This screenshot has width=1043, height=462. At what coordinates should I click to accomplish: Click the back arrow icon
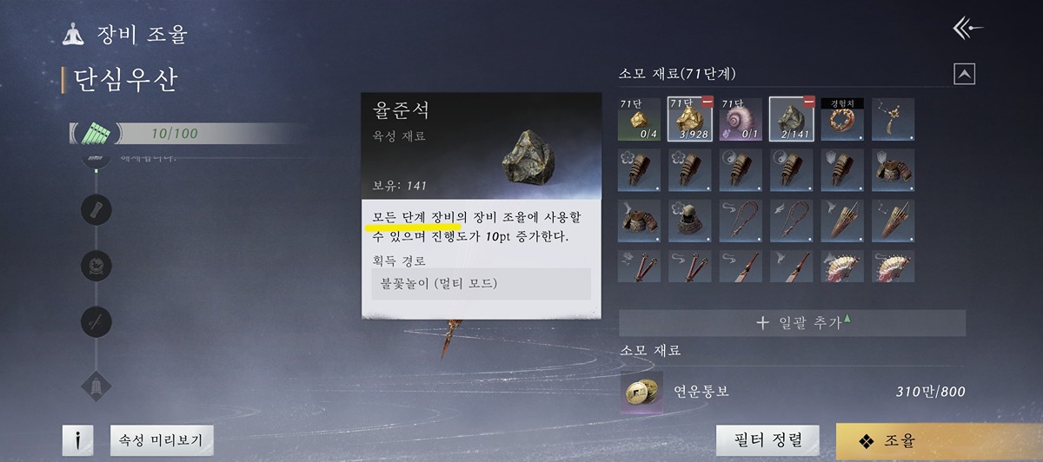coord(968,29)
